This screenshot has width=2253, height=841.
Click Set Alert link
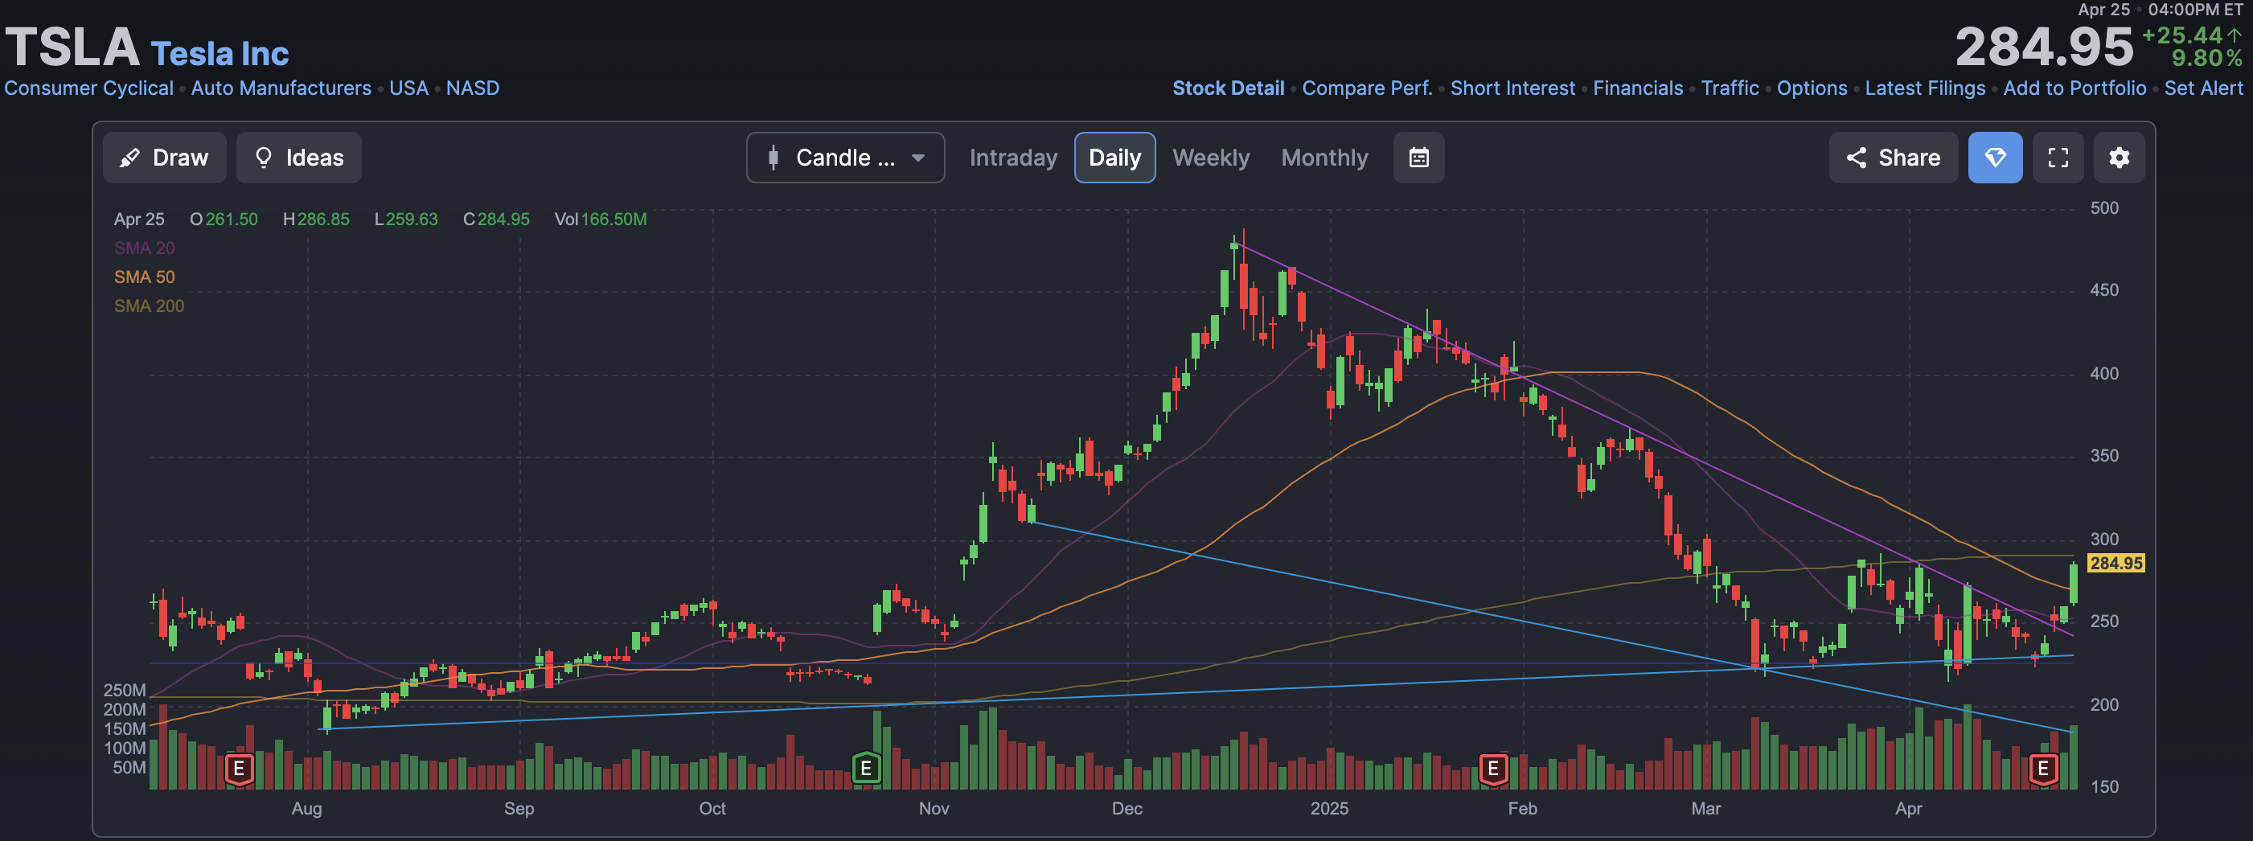(x=2202, y=88)
